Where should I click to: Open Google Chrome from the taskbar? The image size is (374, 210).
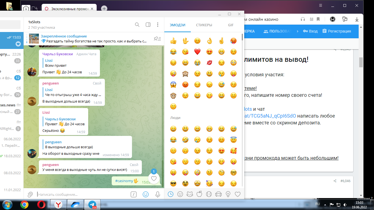[24, 205]
